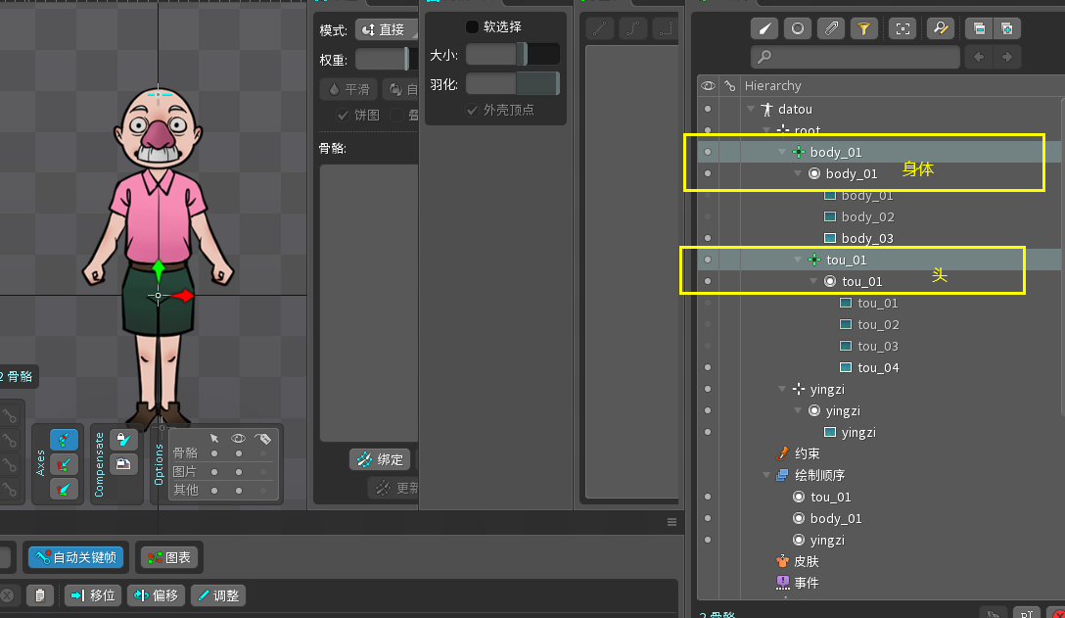Collapse all tree nodes with minus icon
This screenshot has height=618, width=1065.
click(978, 28)
